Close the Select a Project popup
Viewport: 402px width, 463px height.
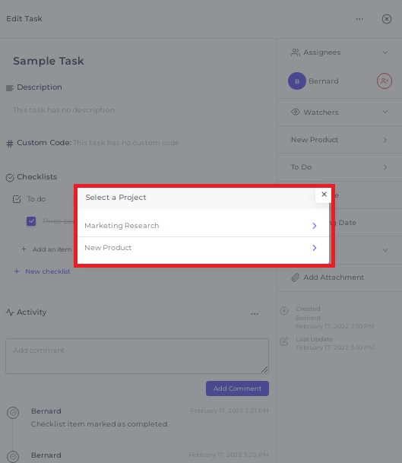click(324, 195)
